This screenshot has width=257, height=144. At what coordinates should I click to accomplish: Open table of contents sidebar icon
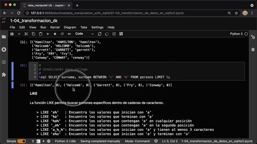(x=4, y=62)
